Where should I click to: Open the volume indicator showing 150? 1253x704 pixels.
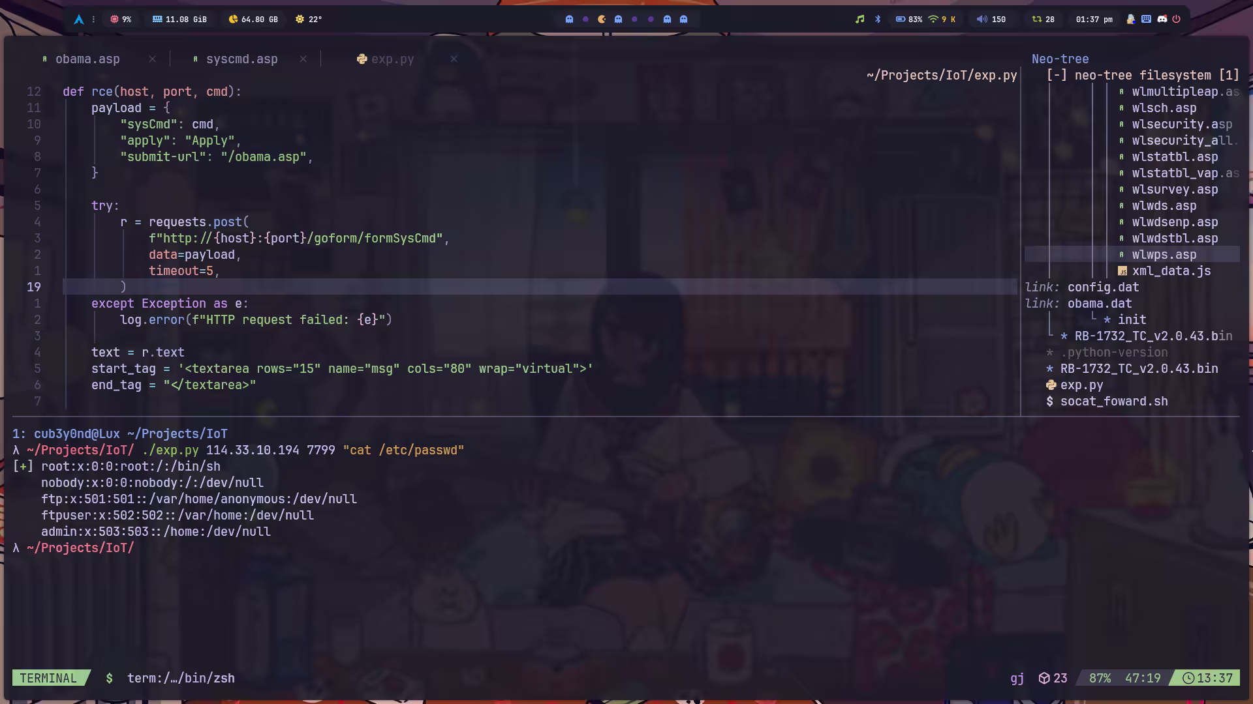pos(991,20)
